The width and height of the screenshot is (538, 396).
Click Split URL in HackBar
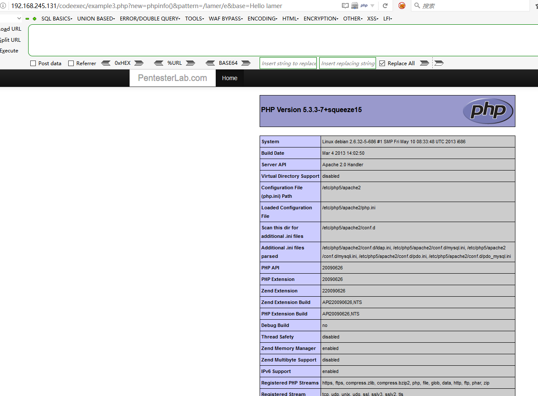(10, 40)
